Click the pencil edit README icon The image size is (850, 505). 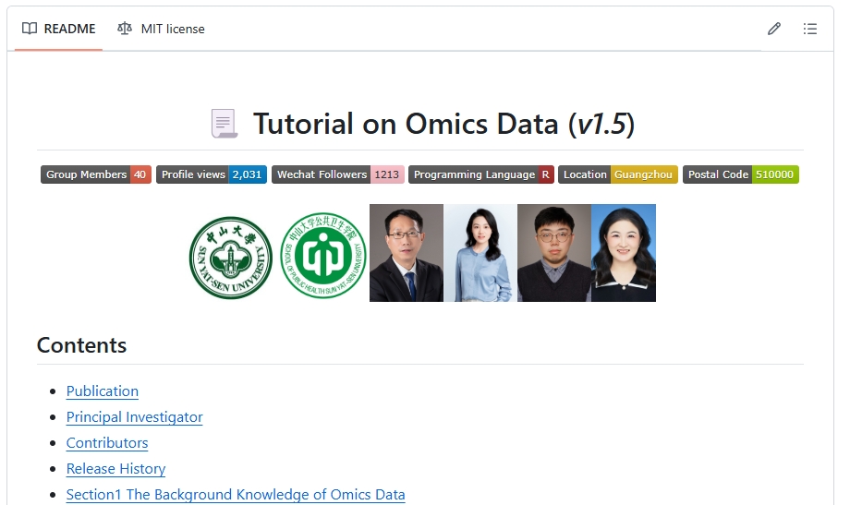click(774, 29)
